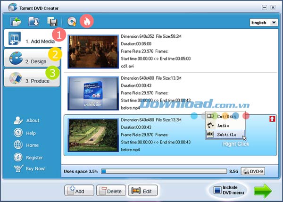Image resolution: width=283 pixels, height=202 pixels.
Task: Click the Torrent DVD Creator title icon
Action: point(12,7)
